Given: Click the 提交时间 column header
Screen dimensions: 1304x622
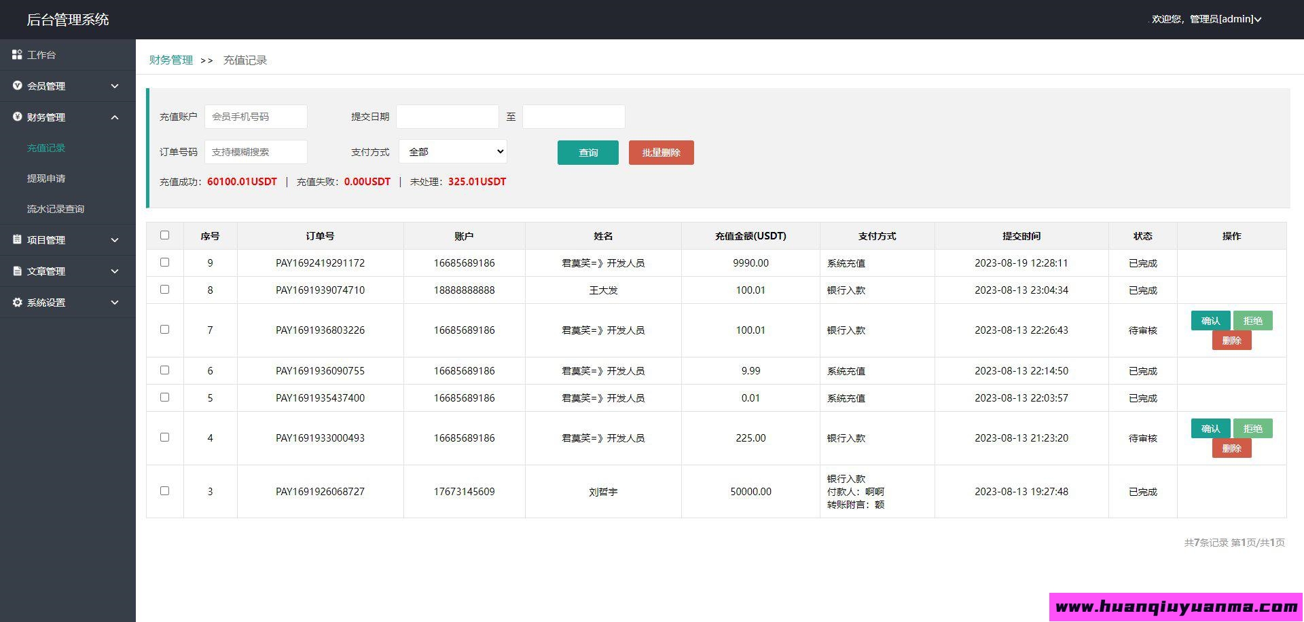Looking at the screenshot, I should coord(1021,236).
